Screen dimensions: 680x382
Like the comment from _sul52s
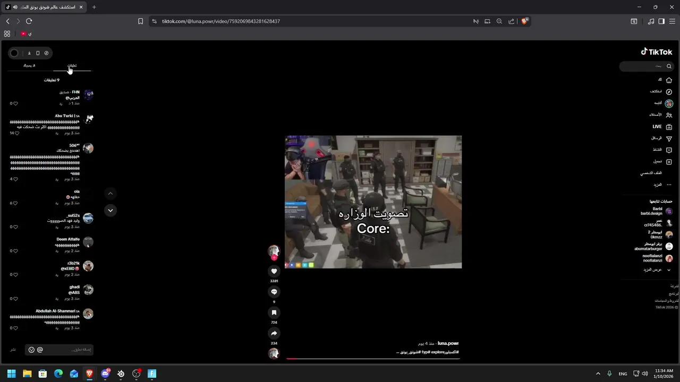[x=16, y=227]
